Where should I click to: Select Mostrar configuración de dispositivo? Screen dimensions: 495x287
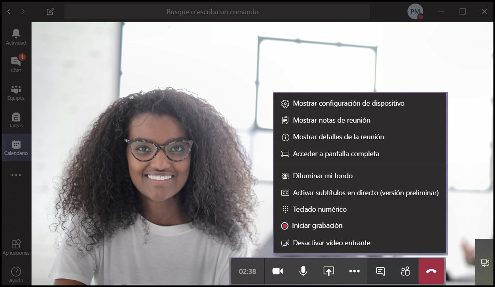pyautogui.click(x=348, y=103)
